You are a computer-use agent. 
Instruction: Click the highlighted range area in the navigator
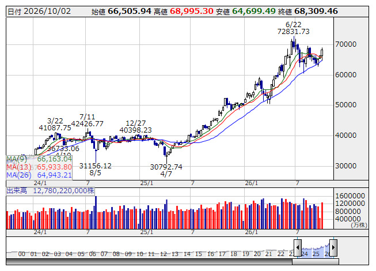(x=316, y=250)
